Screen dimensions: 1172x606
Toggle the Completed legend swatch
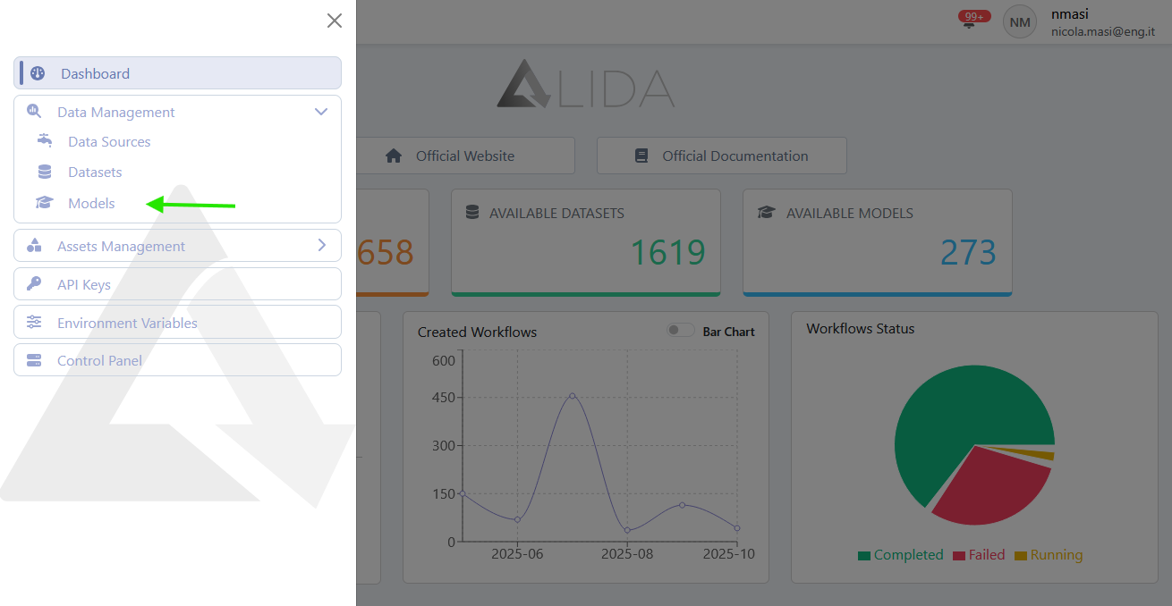pos(864,555)
